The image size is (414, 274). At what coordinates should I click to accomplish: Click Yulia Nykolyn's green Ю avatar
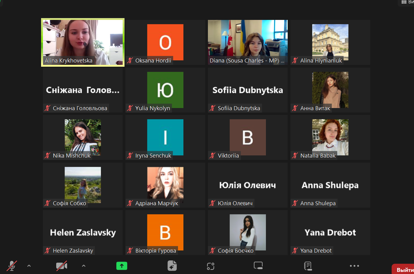(165, 90)
